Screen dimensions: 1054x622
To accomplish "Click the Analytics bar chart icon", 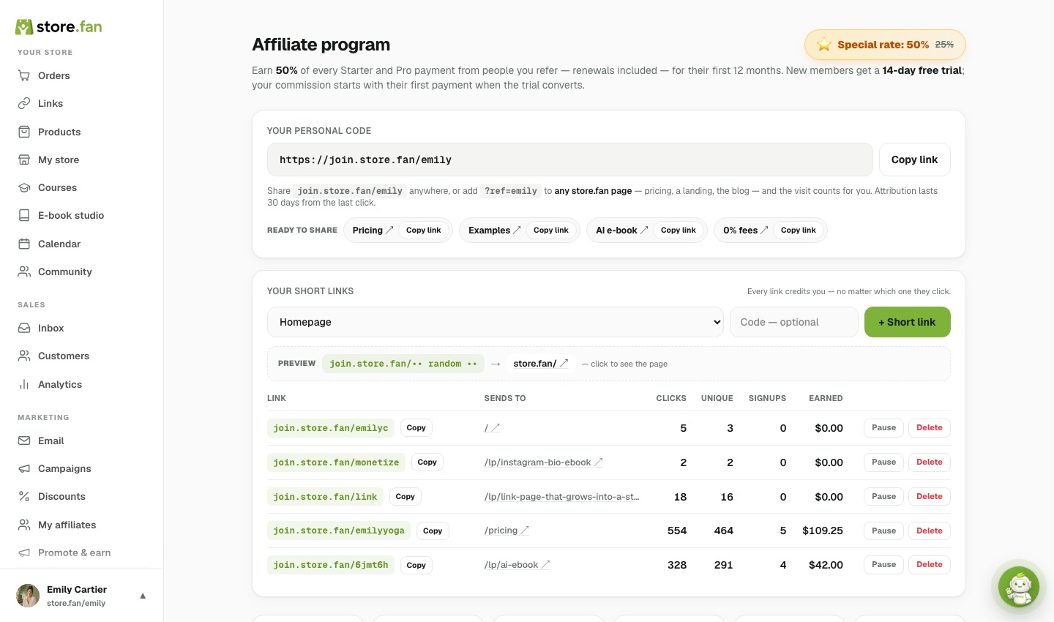I will click(24, 384).
